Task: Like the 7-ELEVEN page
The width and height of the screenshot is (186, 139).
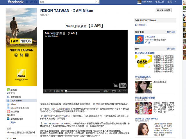Action: 147,42
